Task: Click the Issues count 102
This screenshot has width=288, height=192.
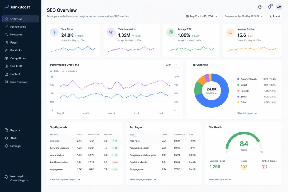Action: pos(244,167)
